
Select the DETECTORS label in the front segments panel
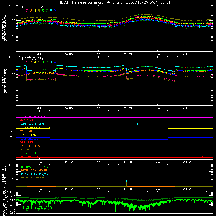coord(32,7)
